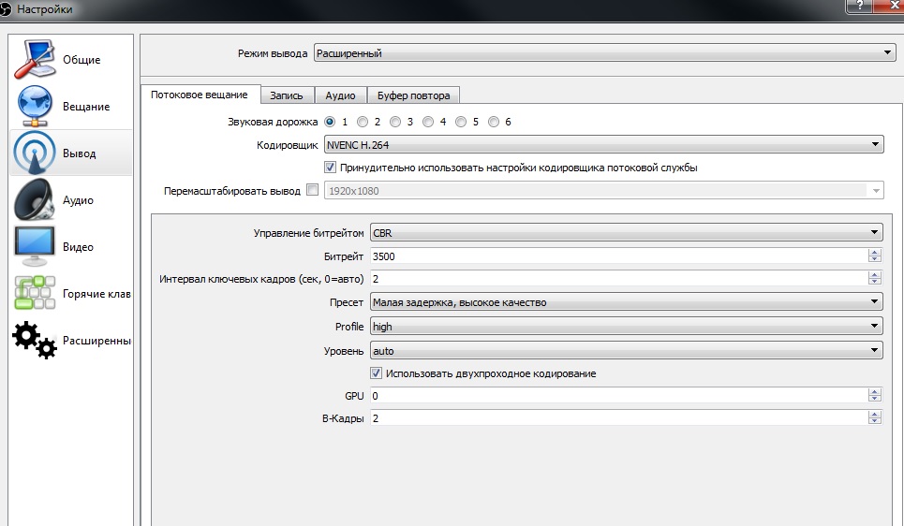
Task: Select the Вывод broadcast antenna icon
Action: pyautogui.click(x=35, y=153)
